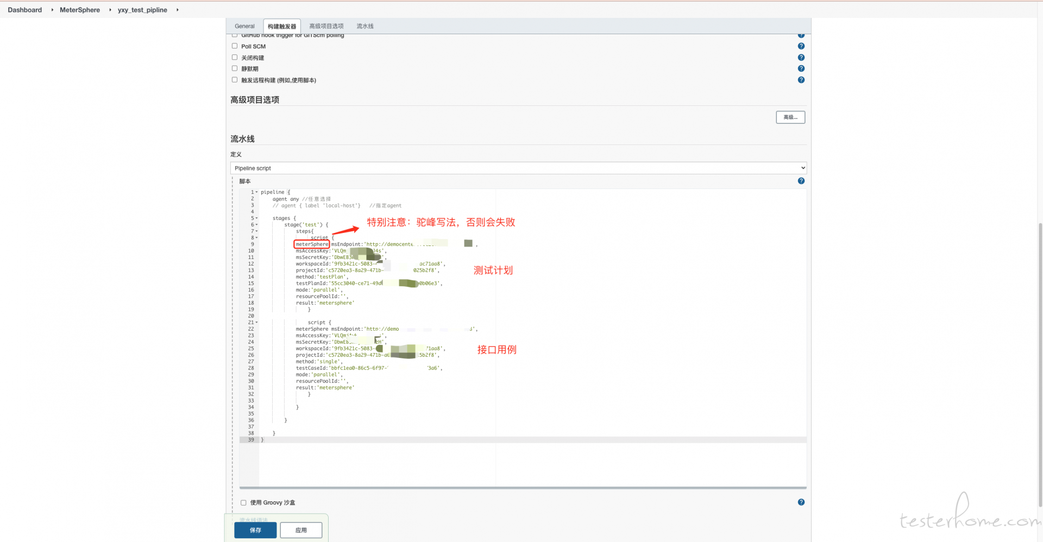Expand menu arrow after Dashboard breadcrumb
This screenshot has width=1043, height=542.
point(52,10)
